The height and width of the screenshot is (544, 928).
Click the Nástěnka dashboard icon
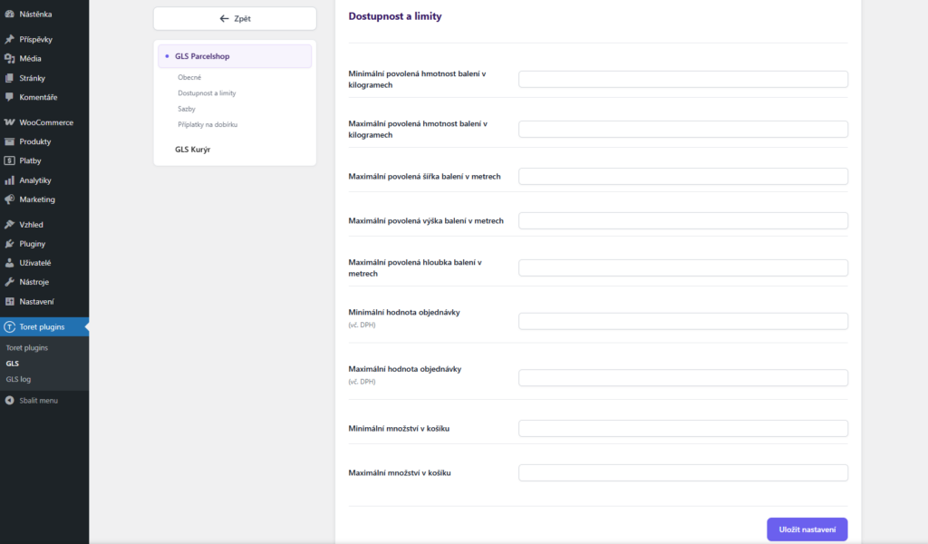(x=10, y=14)
